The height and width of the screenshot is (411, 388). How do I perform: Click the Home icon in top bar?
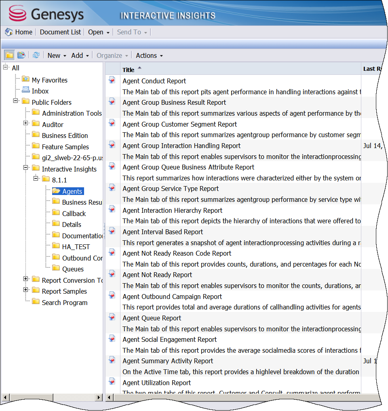tap(9, 32)
